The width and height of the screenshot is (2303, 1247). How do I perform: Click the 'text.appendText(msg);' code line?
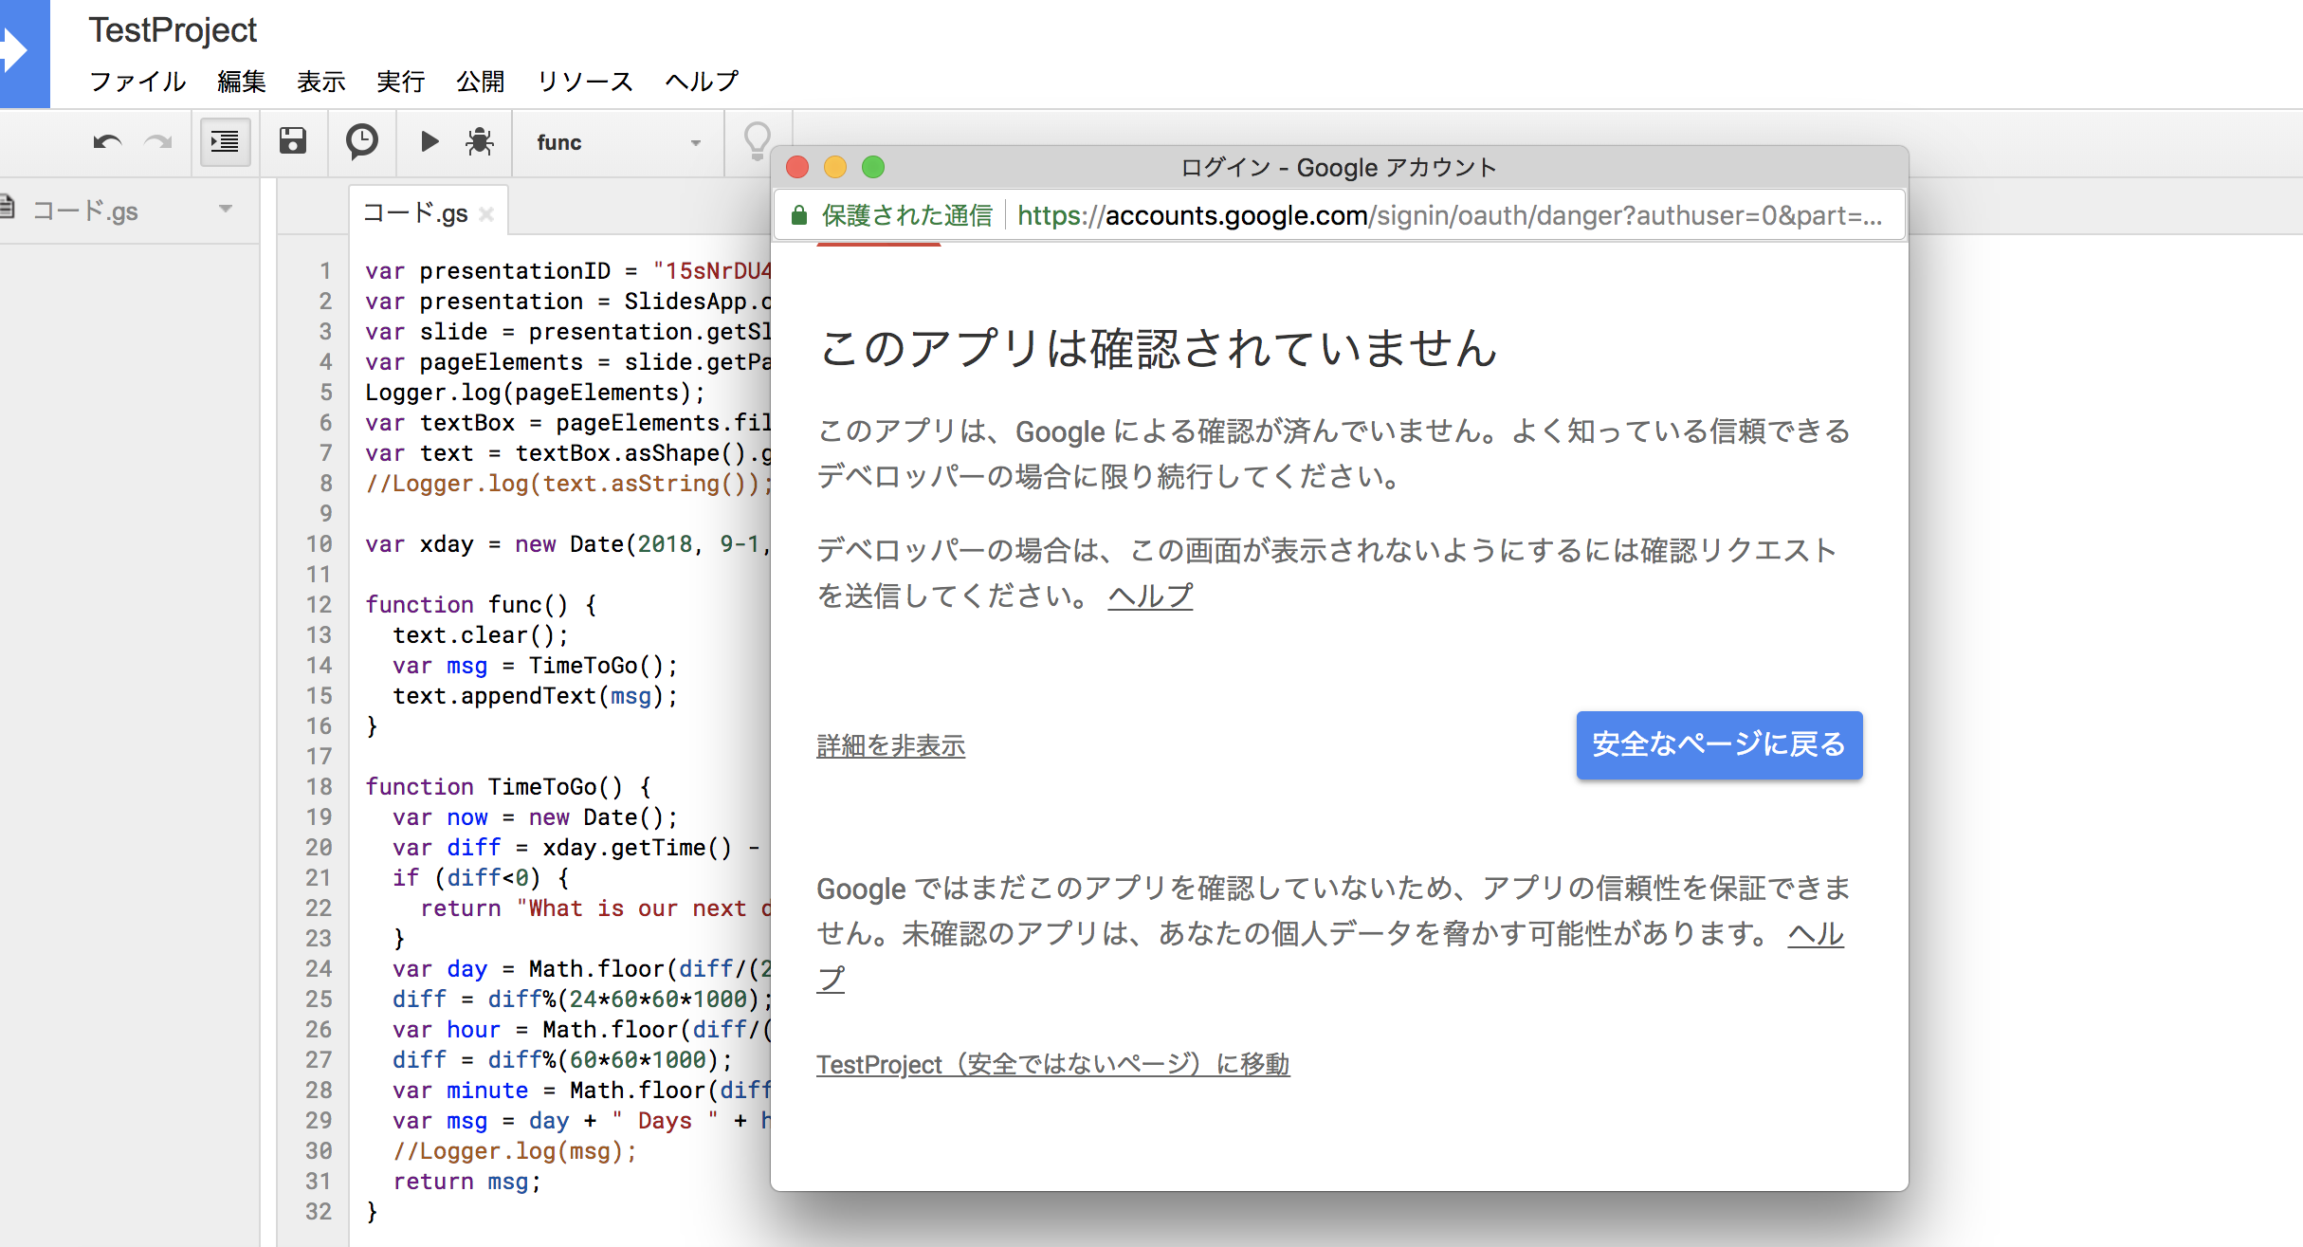pyautogui.click(x=536, y=696)
